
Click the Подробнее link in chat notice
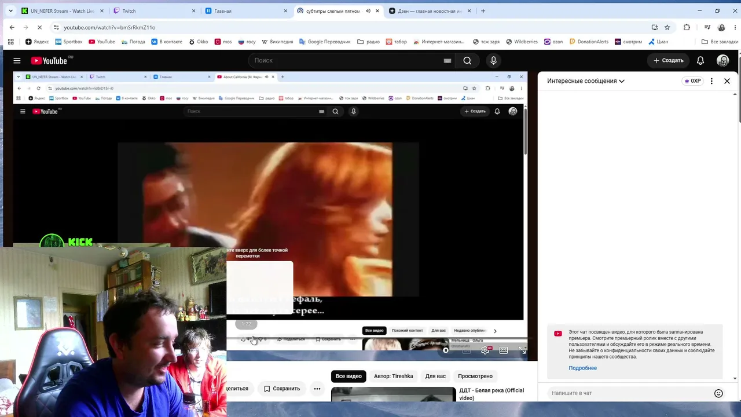(582, 368)
